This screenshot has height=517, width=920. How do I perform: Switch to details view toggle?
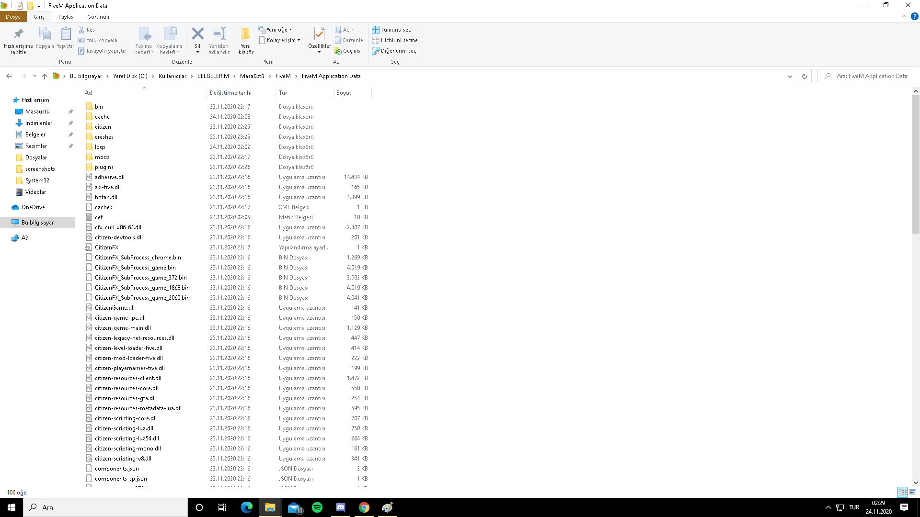902,492
